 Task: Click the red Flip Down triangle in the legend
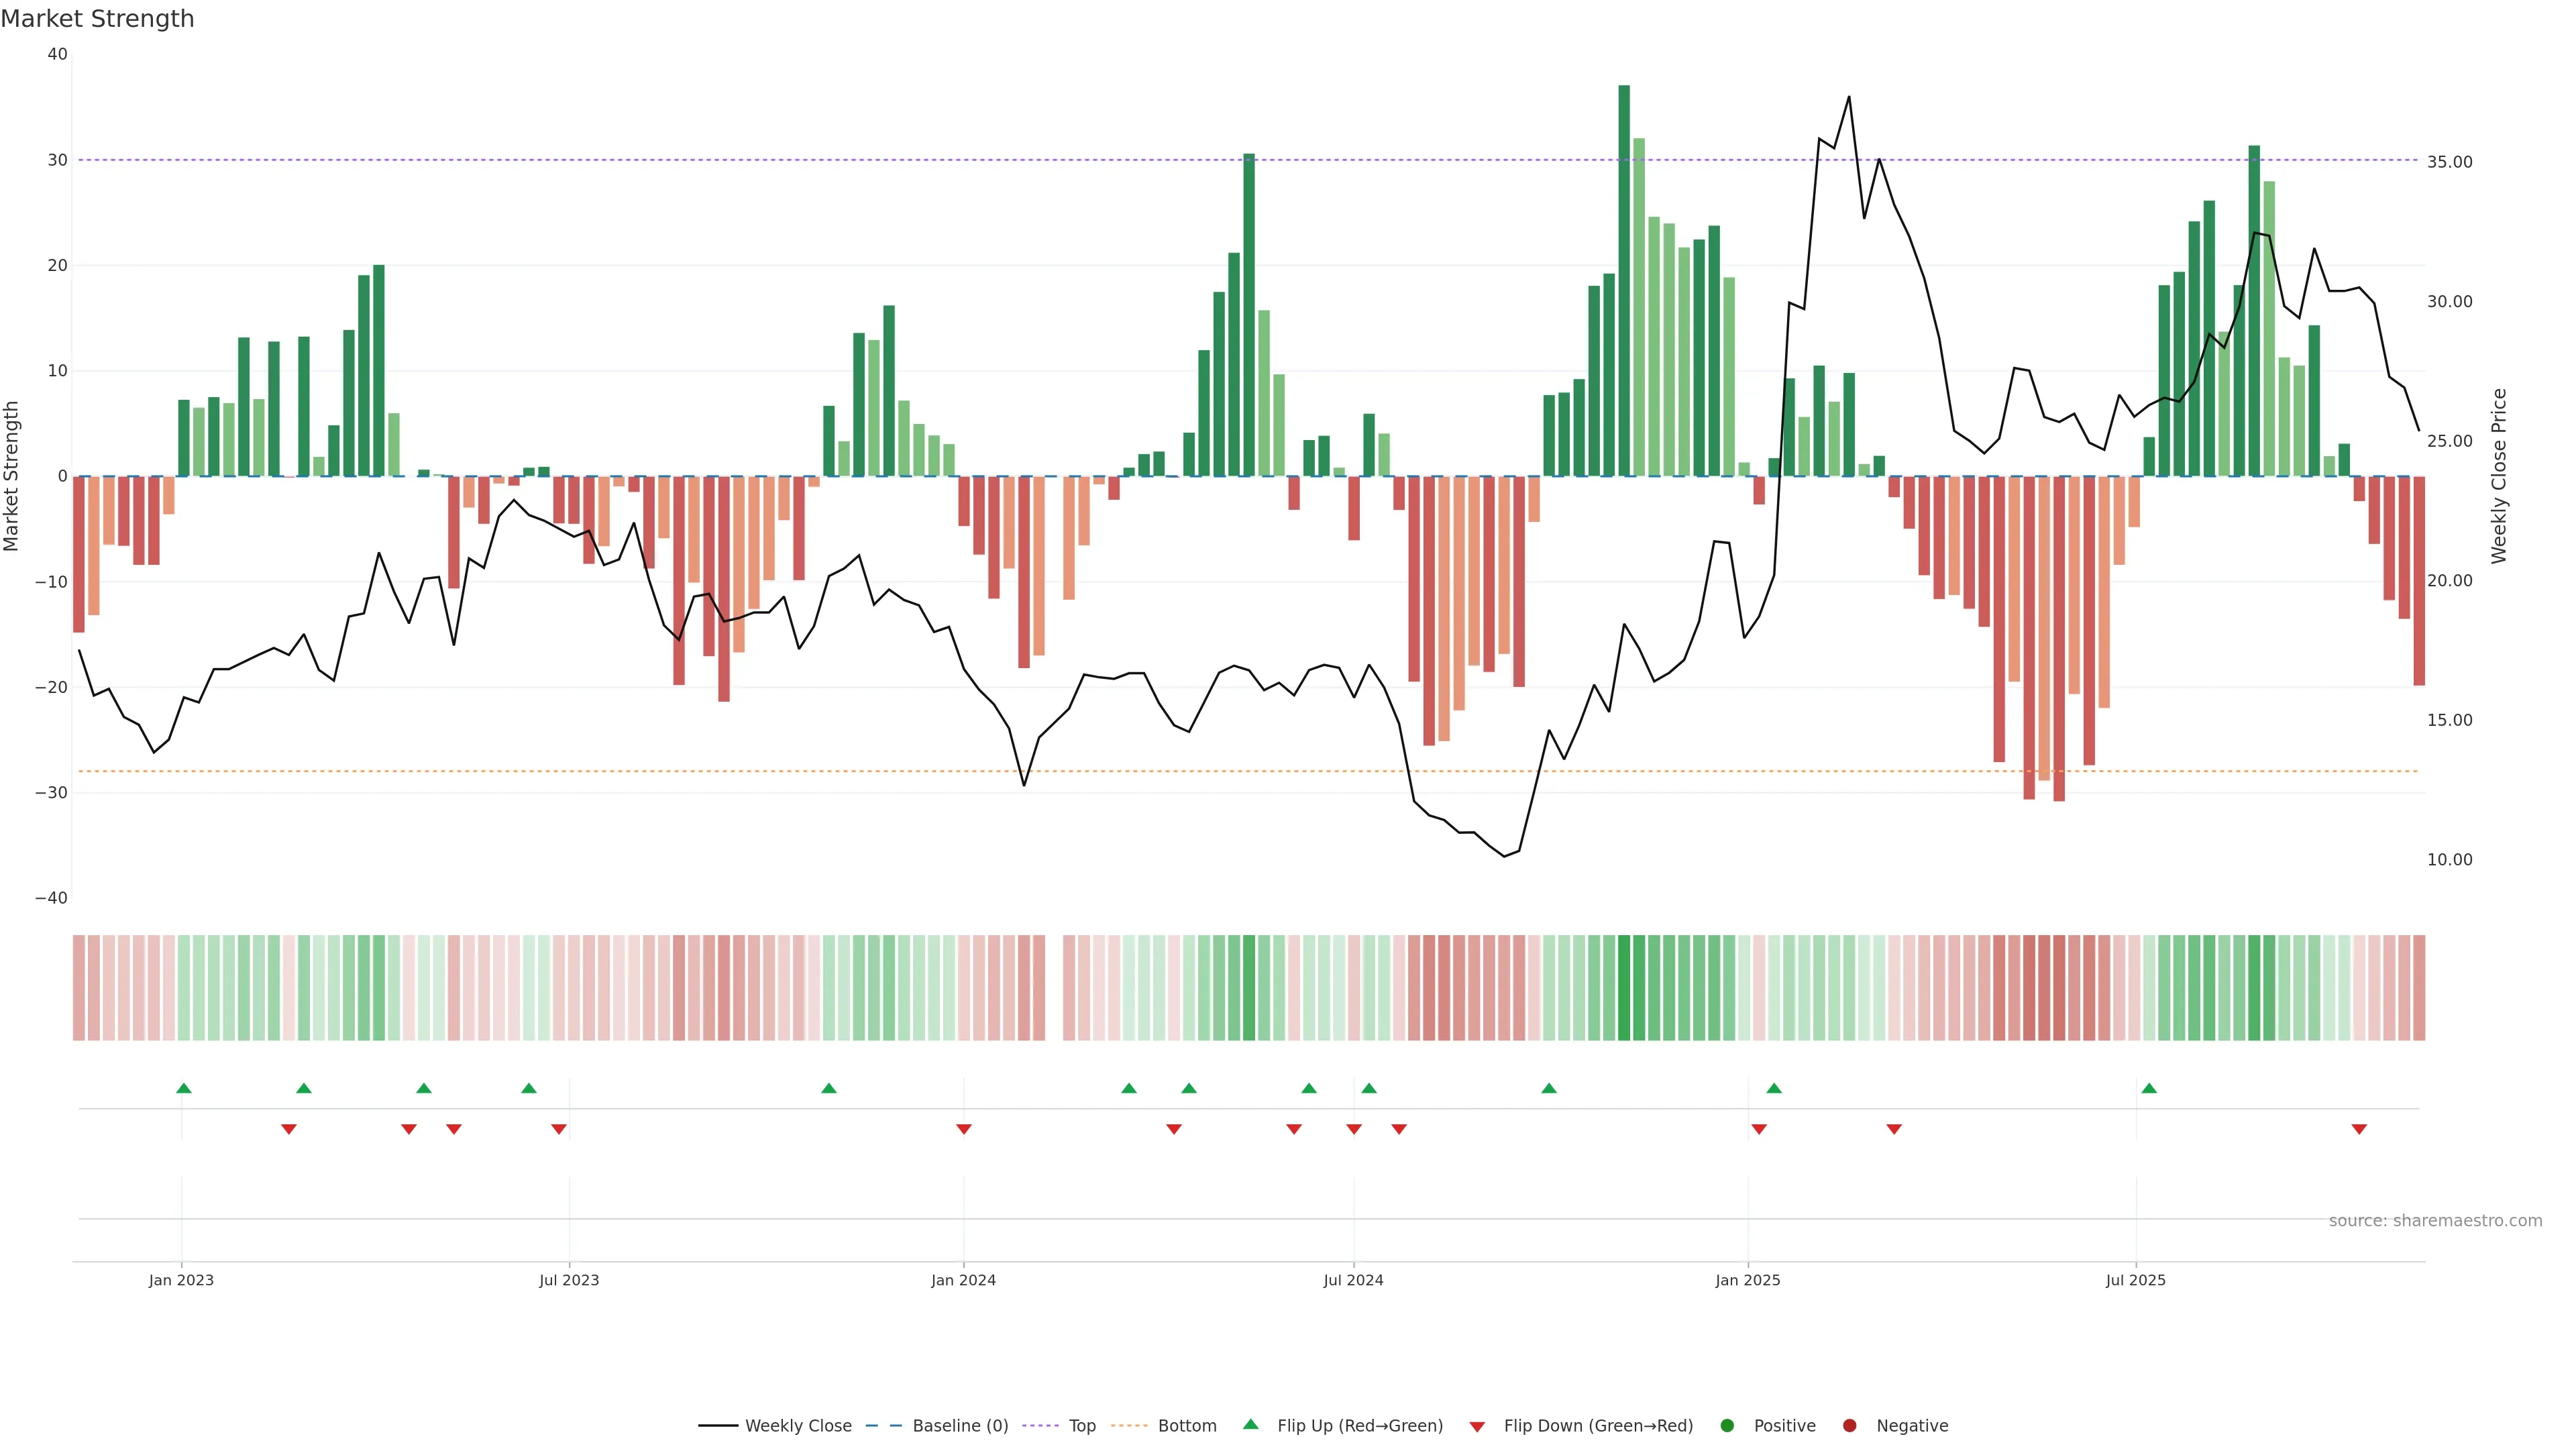pyautogui.click(x=1477, y=1426)
